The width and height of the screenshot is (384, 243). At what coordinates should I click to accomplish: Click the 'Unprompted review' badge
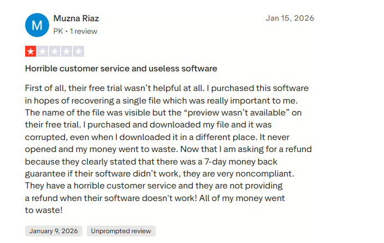pos(121,231)
